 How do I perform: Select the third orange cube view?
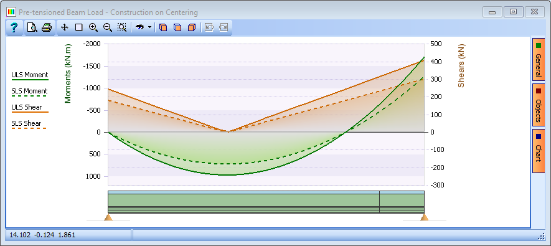tap(192, 27)
